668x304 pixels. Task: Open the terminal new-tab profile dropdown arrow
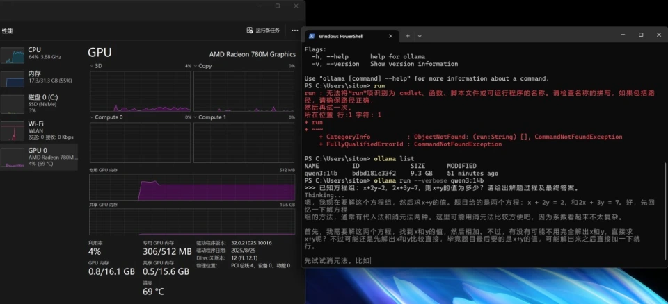click(x=420, y=35)
